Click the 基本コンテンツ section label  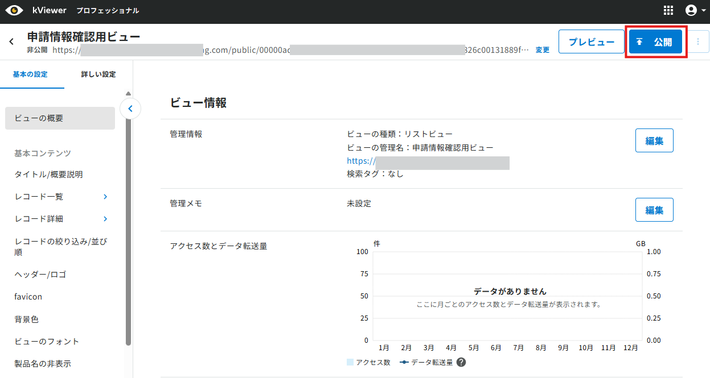43,153
